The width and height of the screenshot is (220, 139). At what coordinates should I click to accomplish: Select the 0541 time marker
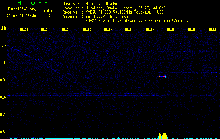pyautogui.click(x=24, y=30)
